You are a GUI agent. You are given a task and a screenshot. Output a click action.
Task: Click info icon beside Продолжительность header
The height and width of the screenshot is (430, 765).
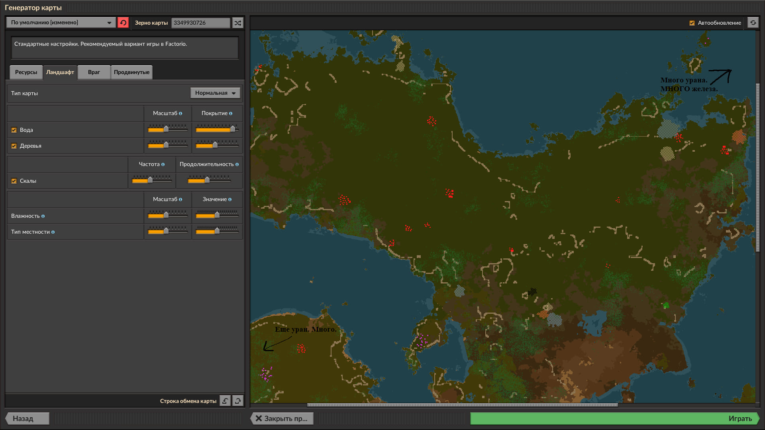pyautogui.click(x=237, y=164)
